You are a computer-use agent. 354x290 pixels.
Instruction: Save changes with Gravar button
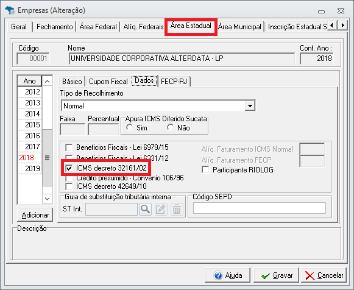277,275
